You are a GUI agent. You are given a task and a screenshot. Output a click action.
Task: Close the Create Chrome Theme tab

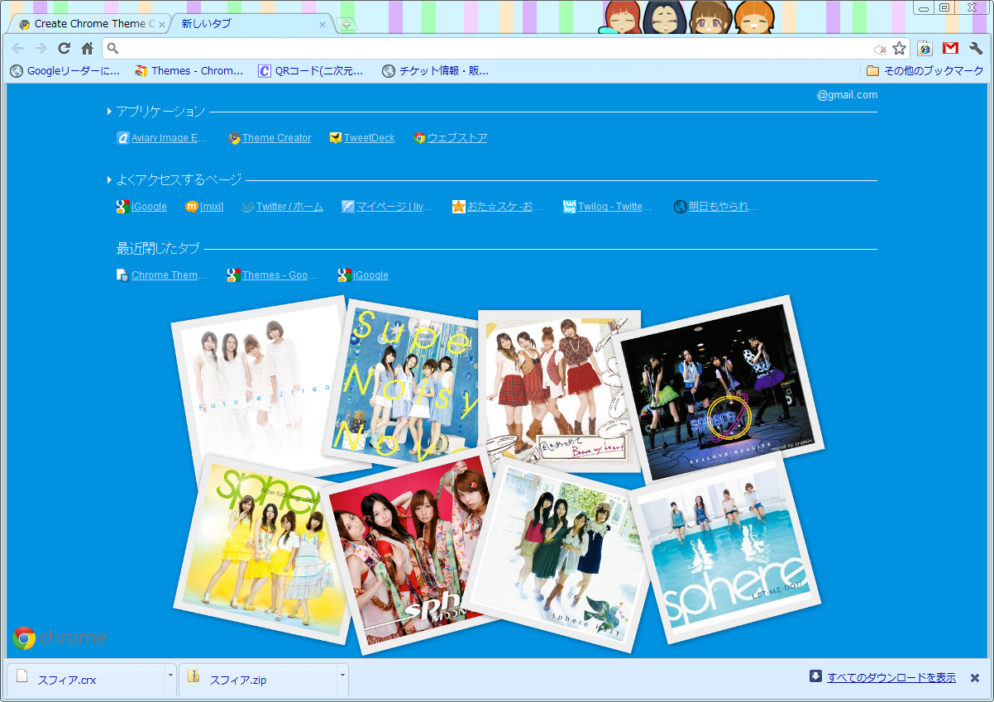[162, 24]
